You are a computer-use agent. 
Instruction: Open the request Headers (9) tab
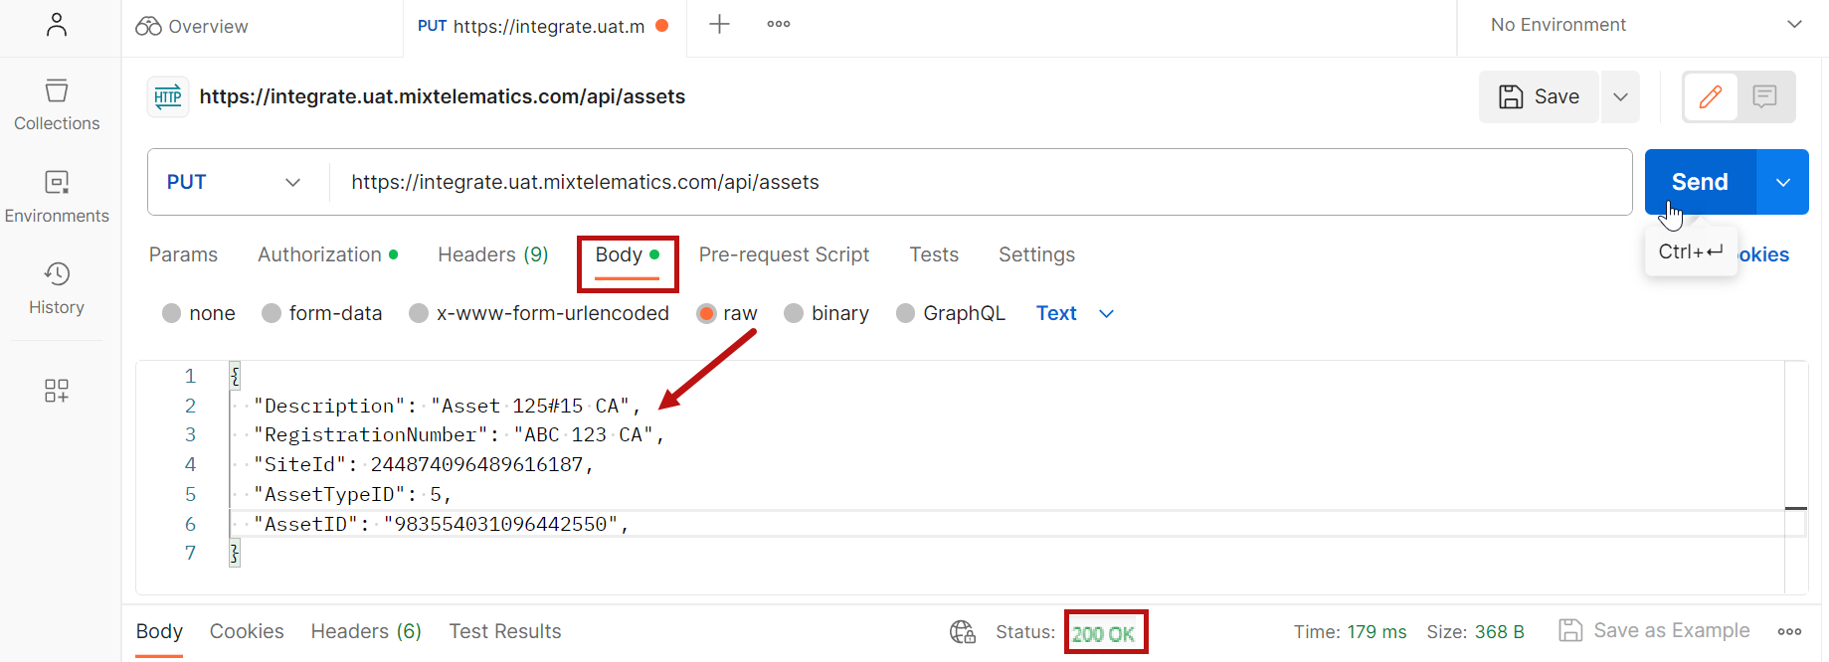click(x=493, y=254)
